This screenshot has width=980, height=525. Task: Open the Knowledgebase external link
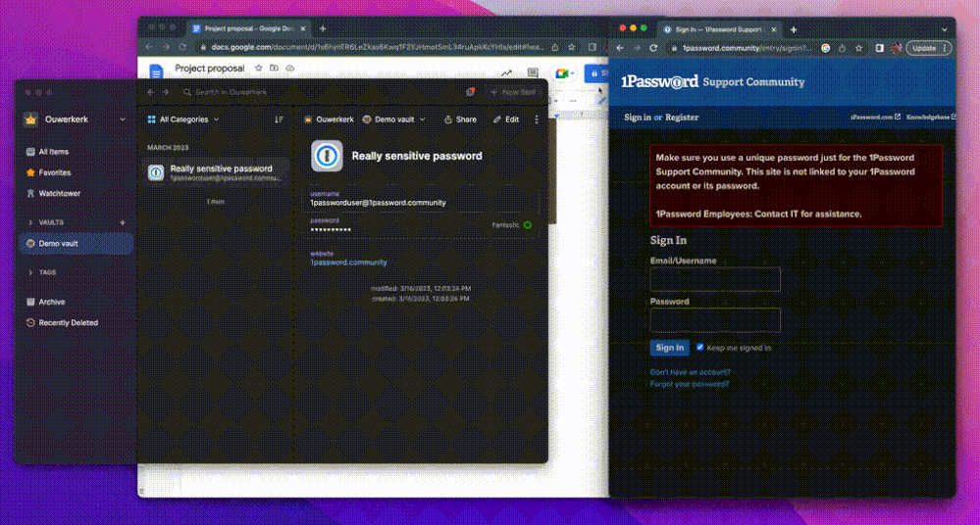click(931, 117)
